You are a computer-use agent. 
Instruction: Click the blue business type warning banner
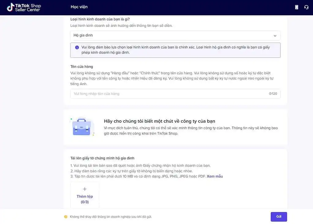pos(175,50)
